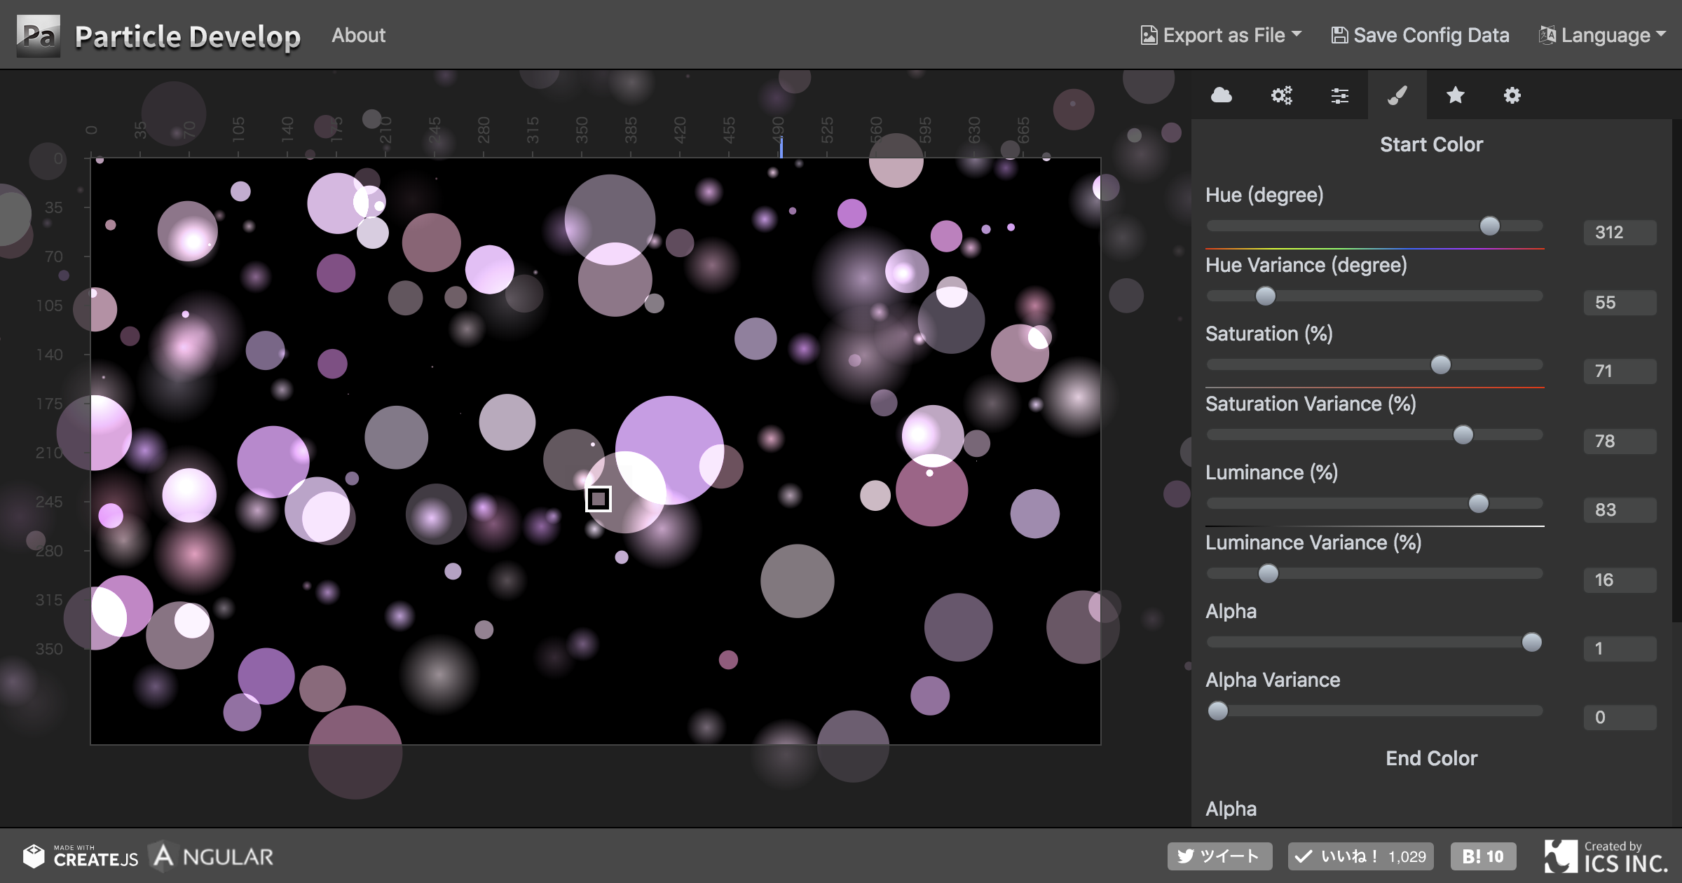Open the emitter gears settings tab
Screen dimensions: 1682x883
1281,95
